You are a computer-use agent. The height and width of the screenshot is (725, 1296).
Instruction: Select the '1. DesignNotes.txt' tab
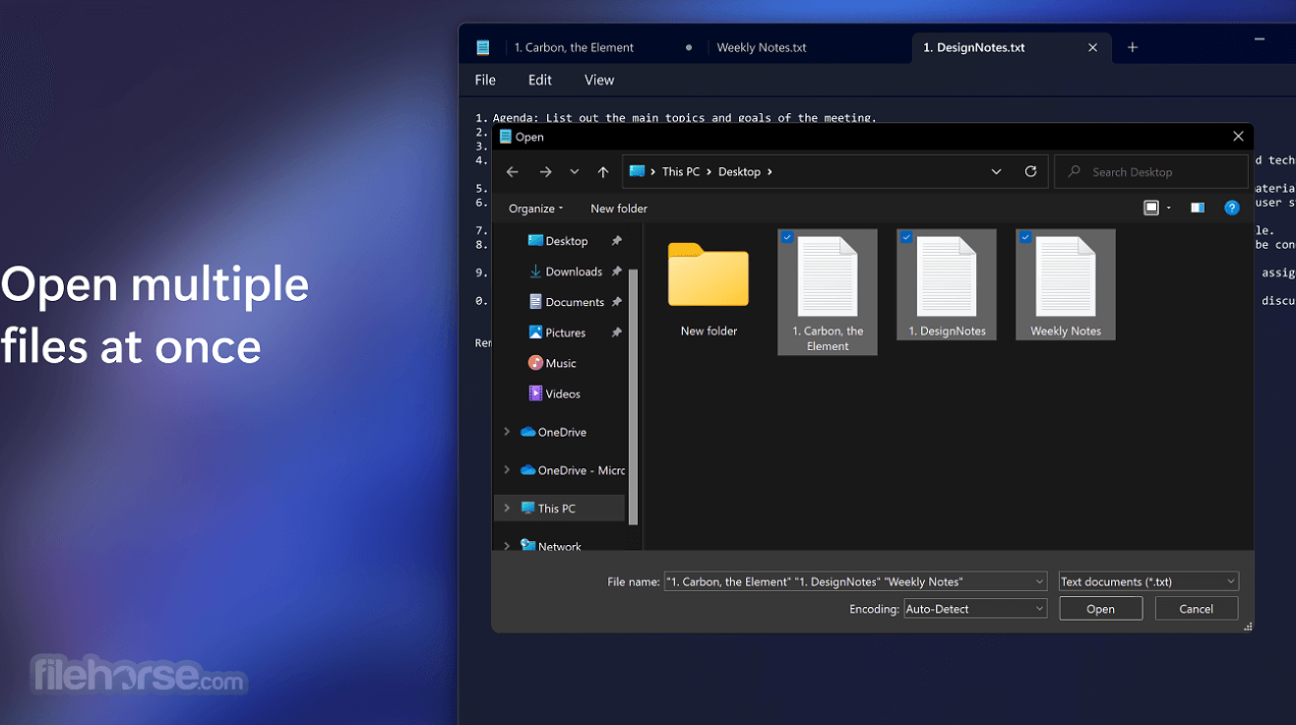click(1012, 47)
